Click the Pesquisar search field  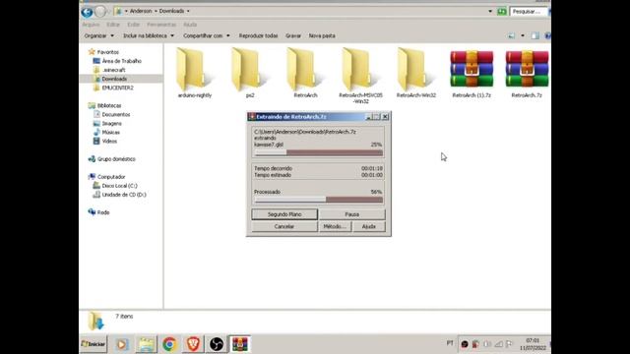point(529,12)
